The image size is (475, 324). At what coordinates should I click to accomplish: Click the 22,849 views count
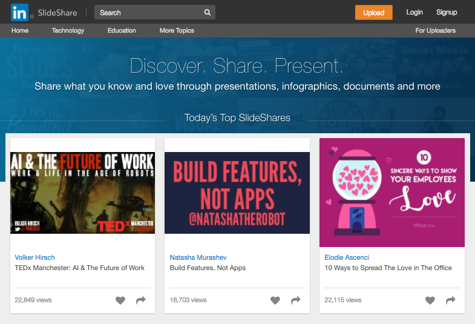pos(33,300)
